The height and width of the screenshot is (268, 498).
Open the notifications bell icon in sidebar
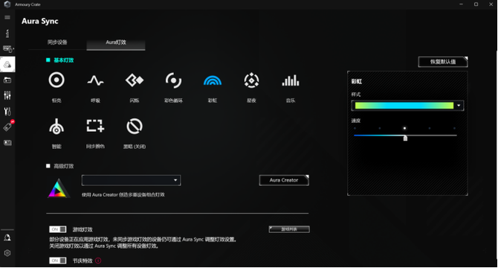pyautogui.click(x=7, y=237)
